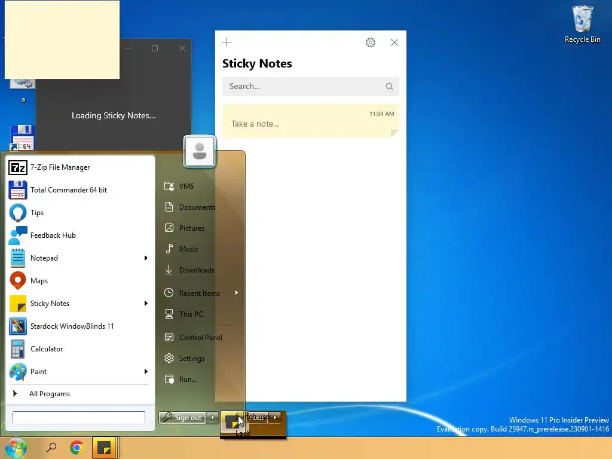Screen dimensions: 612x459
Task: Expand Paint jump list arrow
Action: click(x=146, y=372)
